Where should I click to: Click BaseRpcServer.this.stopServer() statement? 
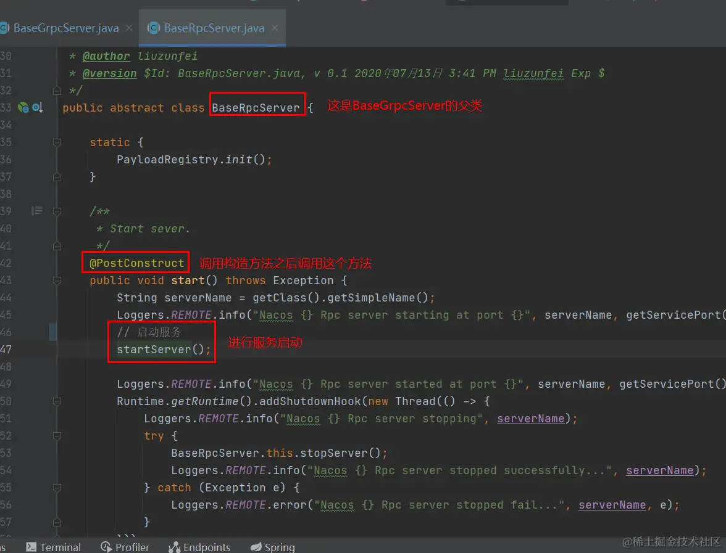(x=279, y=453)
